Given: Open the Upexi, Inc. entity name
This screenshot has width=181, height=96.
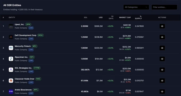Looking at the screenshot, I should click(x=19, y=24).
